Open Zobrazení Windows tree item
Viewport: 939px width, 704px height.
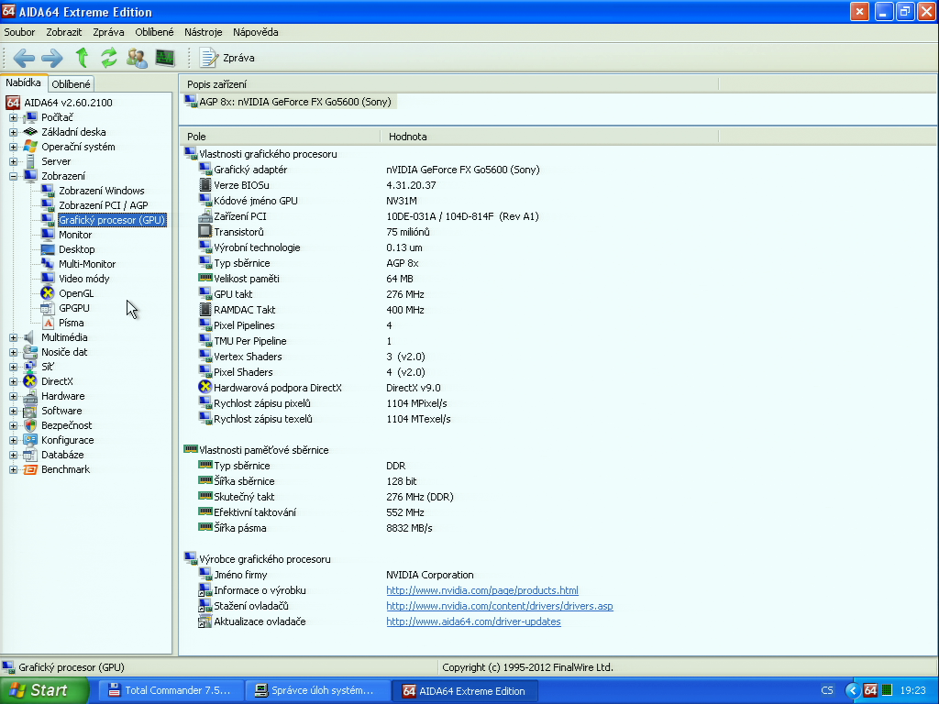tap(101, 191)
